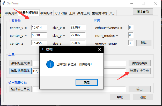Click the 主要参数 group label

(14, 20)
